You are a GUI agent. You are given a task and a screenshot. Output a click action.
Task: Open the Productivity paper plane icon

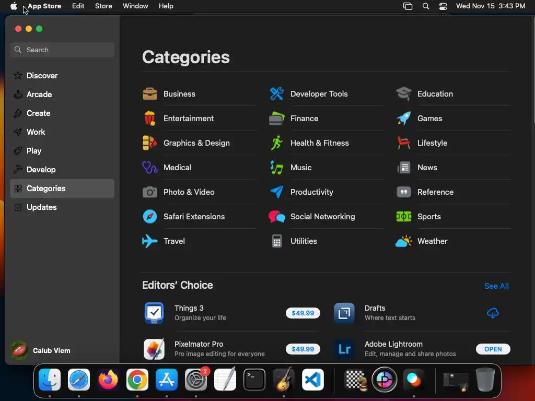point(277,192)
